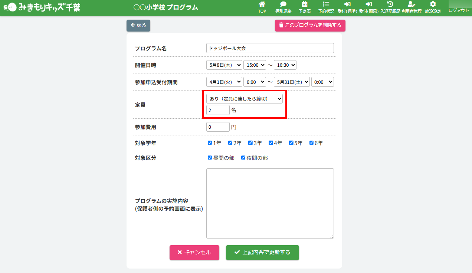Viewport: 472px width, 273px height.
Task: Open 受付(簡易) in the navigation bar
Action: 368,7
